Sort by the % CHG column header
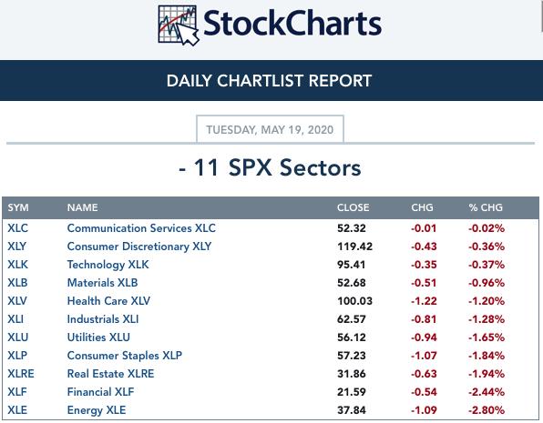The height and width of the screenshot is (423, 543). pyautogui.click(x=486, y=207)
